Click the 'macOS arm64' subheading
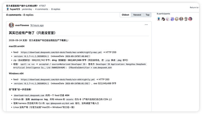Screen dimensions: 202x114 click(17, 46)
